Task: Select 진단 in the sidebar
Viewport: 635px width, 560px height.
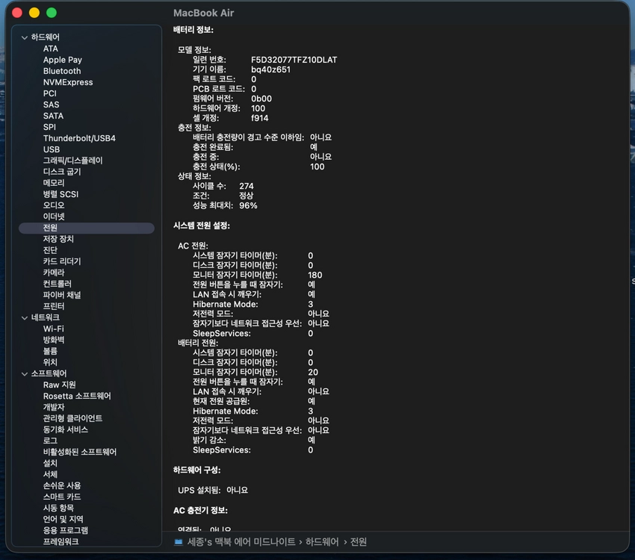Action: [50, 250]
